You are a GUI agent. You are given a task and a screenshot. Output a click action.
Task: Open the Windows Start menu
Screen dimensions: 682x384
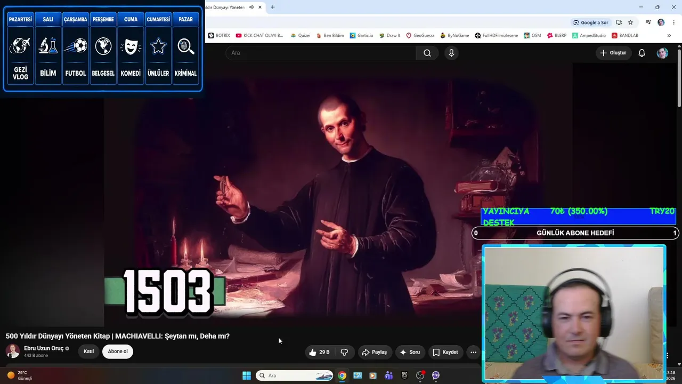point(247,375)
